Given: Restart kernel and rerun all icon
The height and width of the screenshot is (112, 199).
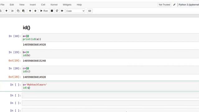Looking at the screenshot, I should (x=62, y=11).
